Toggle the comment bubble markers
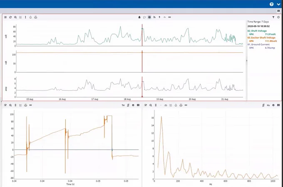Image resolution: width=283 pixels, height=187 pixels. point(144,17)
